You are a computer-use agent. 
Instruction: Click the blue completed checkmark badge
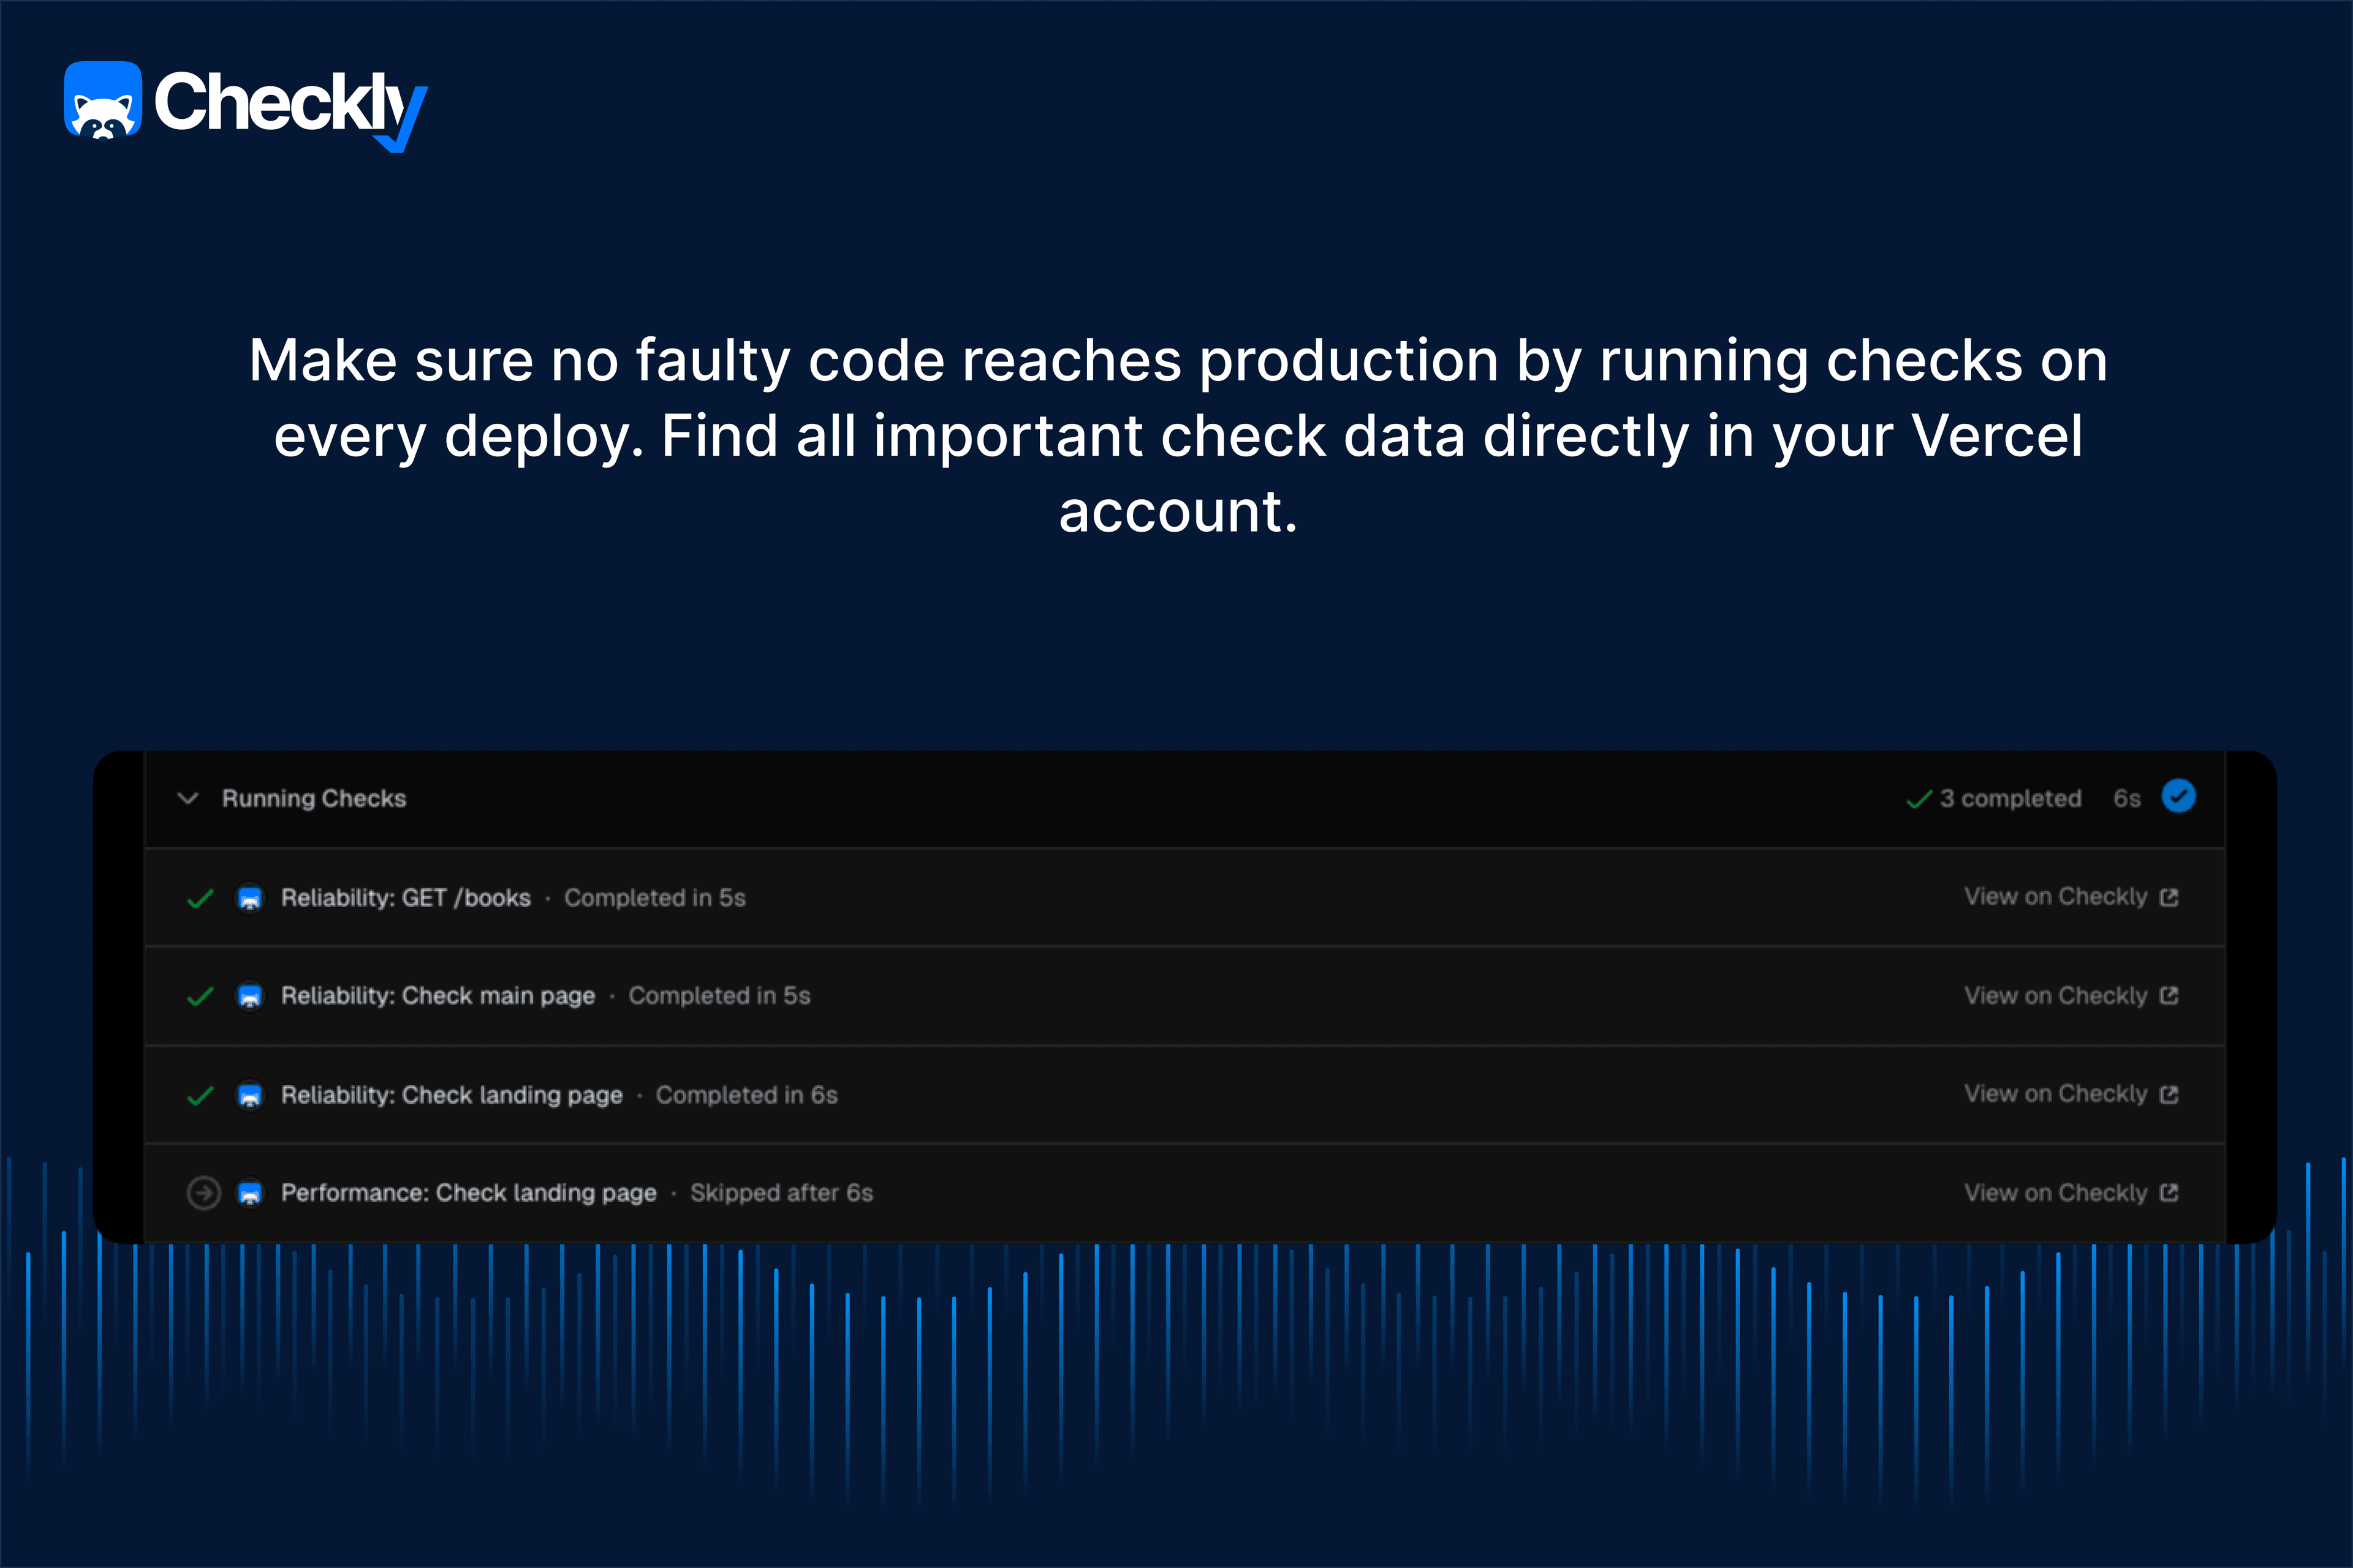pos(2178,797)
